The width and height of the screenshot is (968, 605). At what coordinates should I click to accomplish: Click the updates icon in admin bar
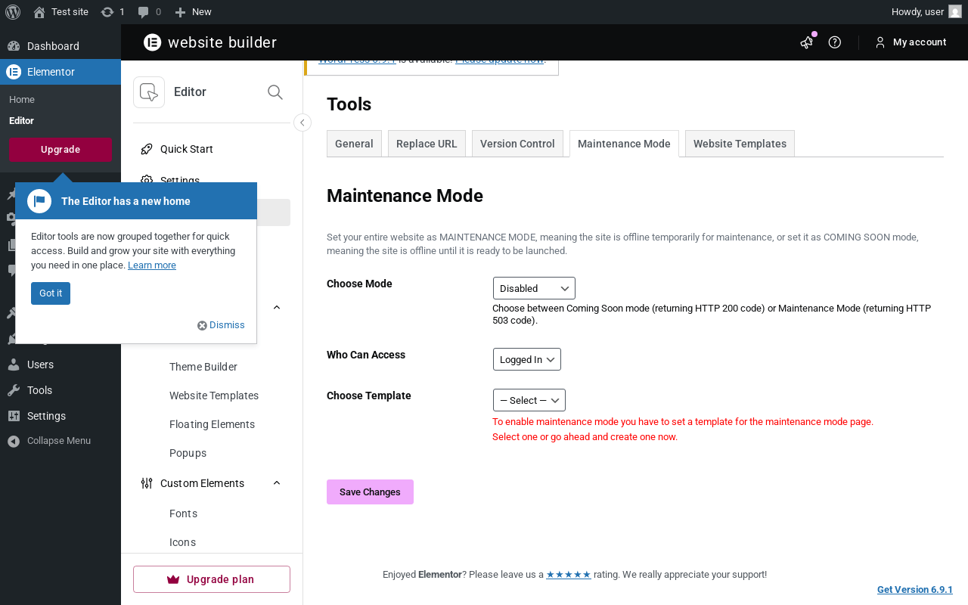[x=107, y=12]
